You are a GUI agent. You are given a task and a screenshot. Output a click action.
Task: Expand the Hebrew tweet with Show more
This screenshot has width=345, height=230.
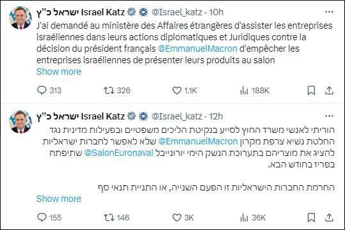[59, 199]
